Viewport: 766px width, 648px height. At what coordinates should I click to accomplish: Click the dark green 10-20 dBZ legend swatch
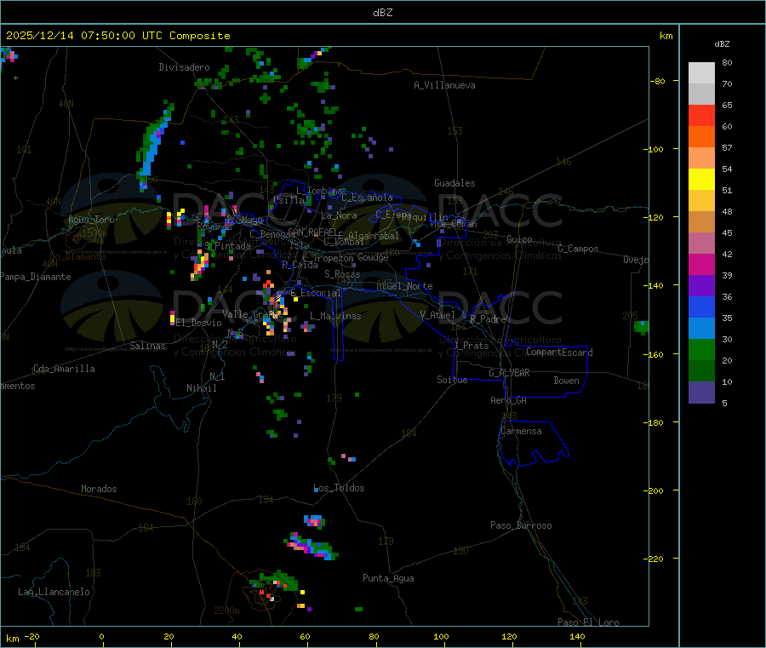point(701,371)
